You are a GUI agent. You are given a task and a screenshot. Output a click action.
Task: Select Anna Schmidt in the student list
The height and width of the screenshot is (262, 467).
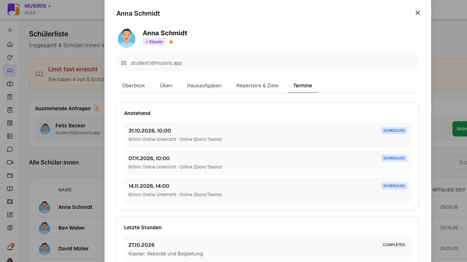[75, 207]
